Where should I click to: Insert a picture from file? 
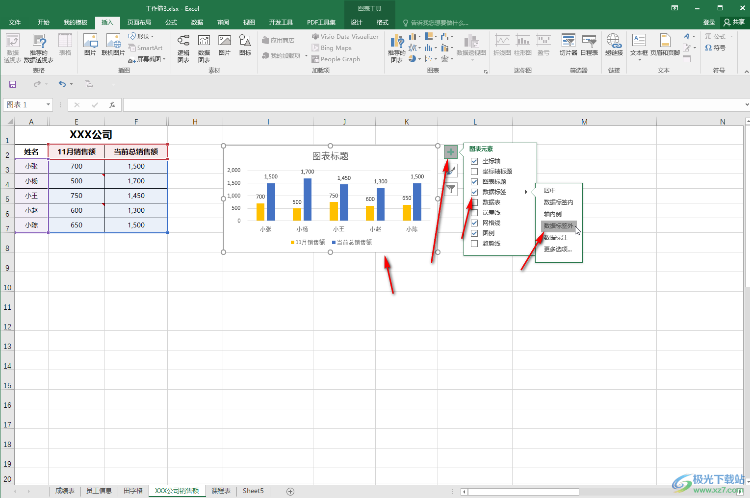click(x=90, y=45)
